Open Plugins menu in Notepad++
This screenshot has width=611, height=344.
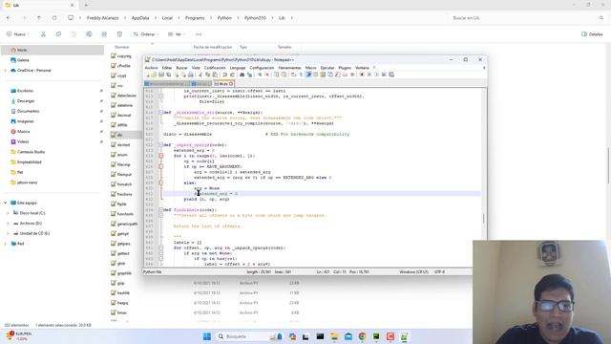click(x=345, y=68)
